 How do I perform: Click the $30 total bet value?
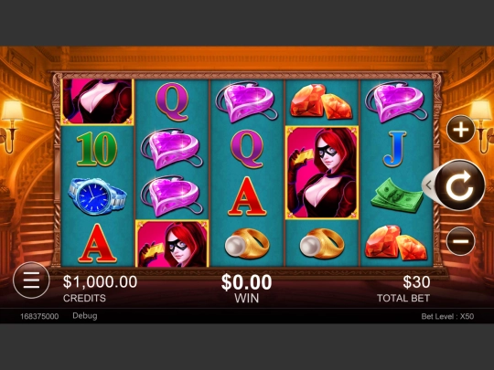pos(416,282)
